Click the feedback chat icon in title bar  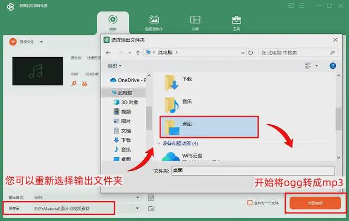tap(290, 6)
